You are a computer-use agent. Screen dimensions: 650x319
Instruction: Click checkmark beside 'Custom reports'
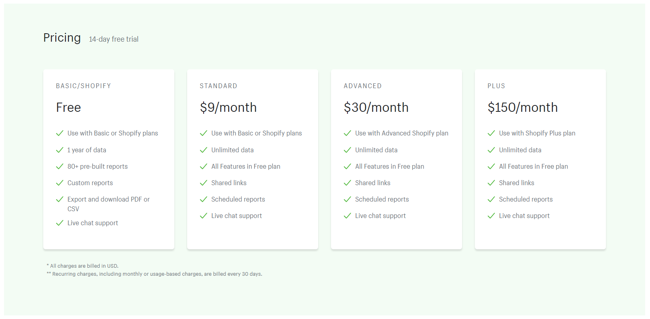coord(60,183)
